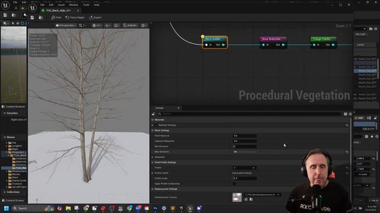The width and height of the screenshot is (380, 213).
Task: Open File Explorer from the taskbar
Action: [x=68, y=208]
